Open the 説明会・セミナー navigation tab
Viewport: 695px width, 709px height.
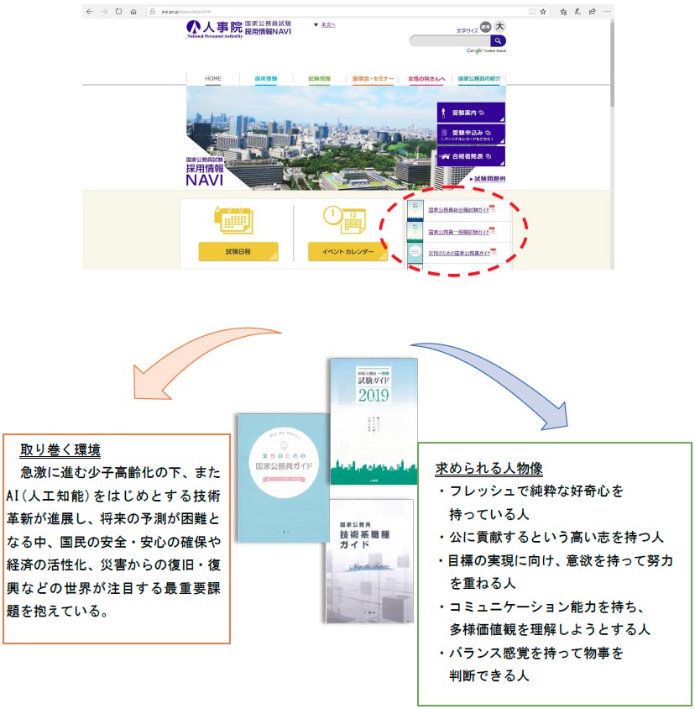point(373,79)
